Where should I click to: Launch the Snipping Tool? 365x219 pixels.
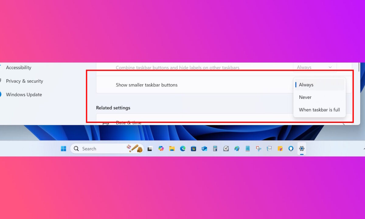click(259, 148)
